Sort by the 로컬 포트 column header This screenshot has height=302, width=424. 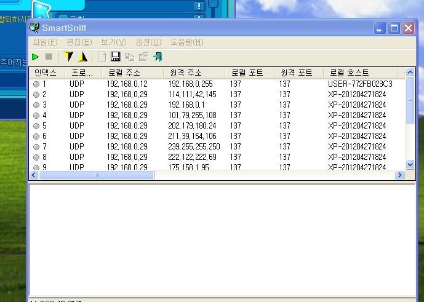[250, 73]
